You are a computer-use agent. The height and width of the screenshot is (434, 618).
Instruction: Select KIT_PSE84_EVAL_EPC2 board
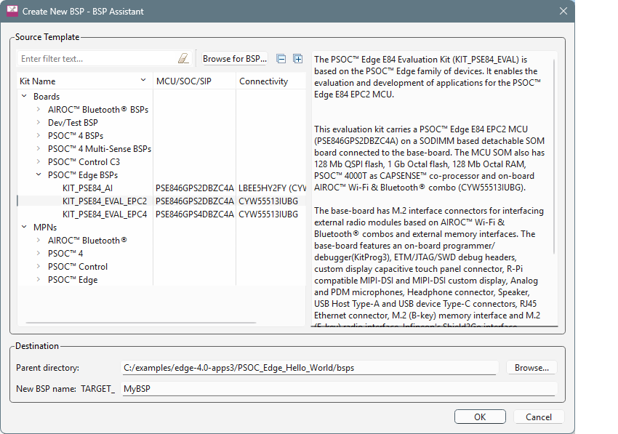[x=105, y=201]
